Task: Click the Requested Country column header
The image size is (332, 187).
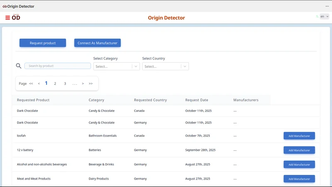Action: [x=150, y=100]
